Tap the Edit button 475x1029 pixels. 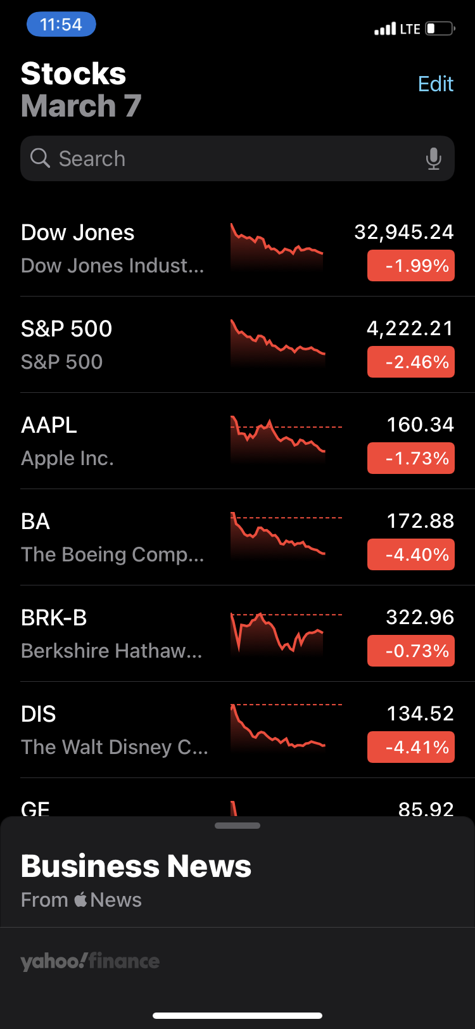(x=436, y=84)
